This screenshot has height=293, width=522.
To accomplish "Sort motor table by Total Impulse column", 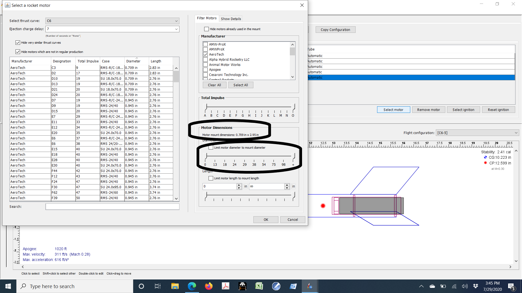I will (x=88, y=61).
